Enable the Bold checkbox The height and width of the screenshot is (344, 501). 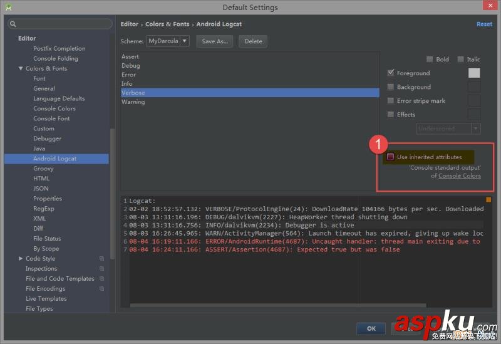(x=430, y=59)
